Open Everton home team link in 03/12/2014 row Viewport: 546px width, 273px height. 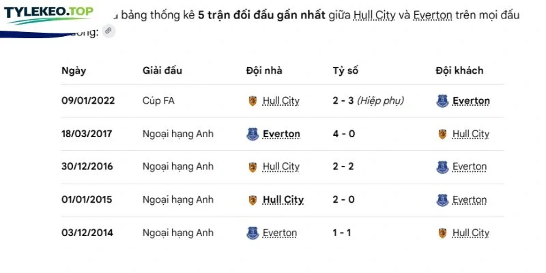(x=280, y=233)
